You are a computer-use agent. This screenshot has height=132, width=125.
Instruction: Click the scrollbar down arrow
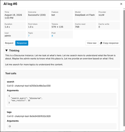point(124,130)
